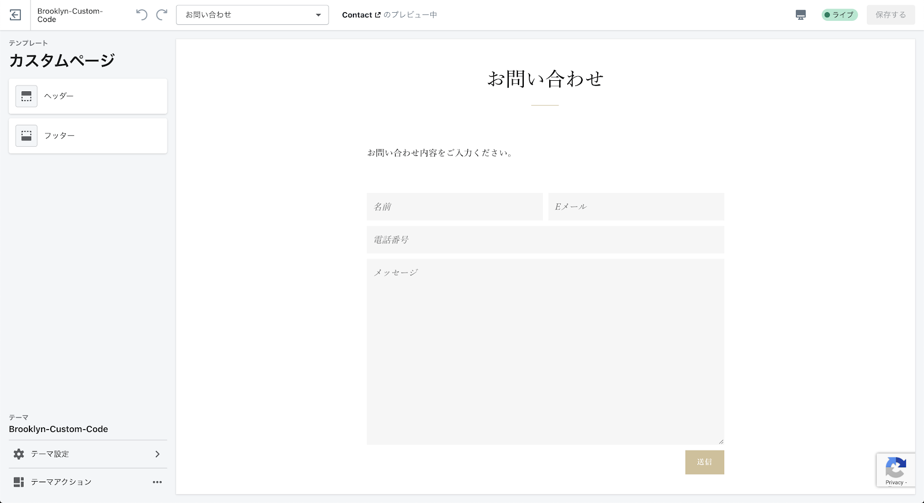Open the お問い合わせ page selector dropdown
Viewport: 924px width, 503px height.
point(252,15)
